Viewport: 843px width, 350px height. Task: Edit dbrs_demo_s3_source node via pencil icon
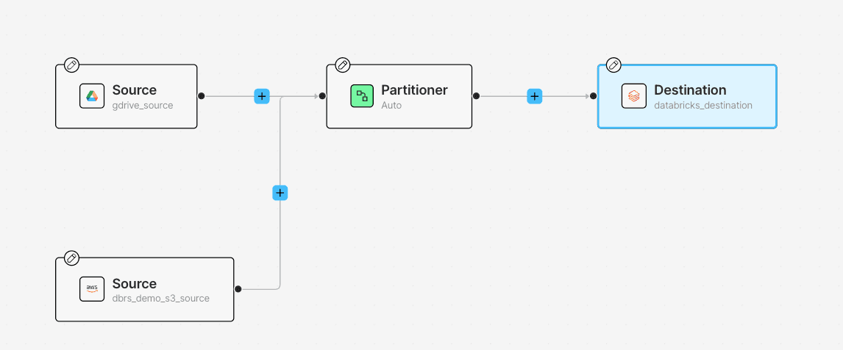pyautogui.click(x=71, y=258)
